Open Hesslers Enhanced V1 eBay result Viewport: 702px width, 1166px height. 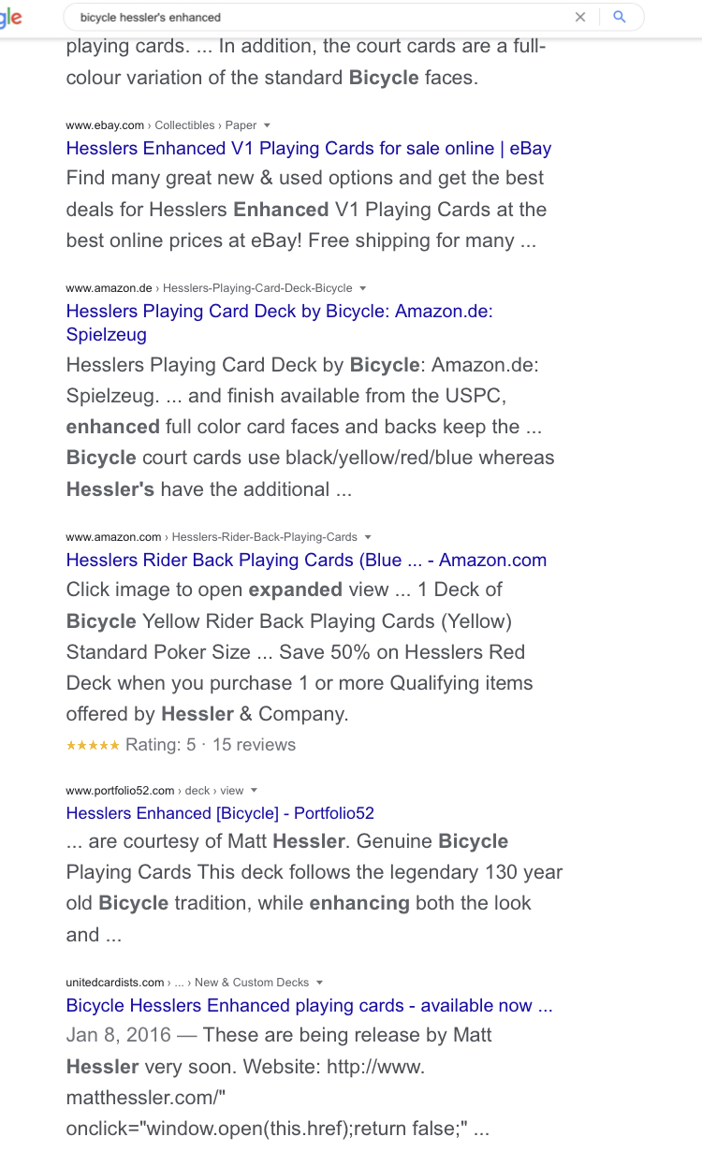pos(308,148)
